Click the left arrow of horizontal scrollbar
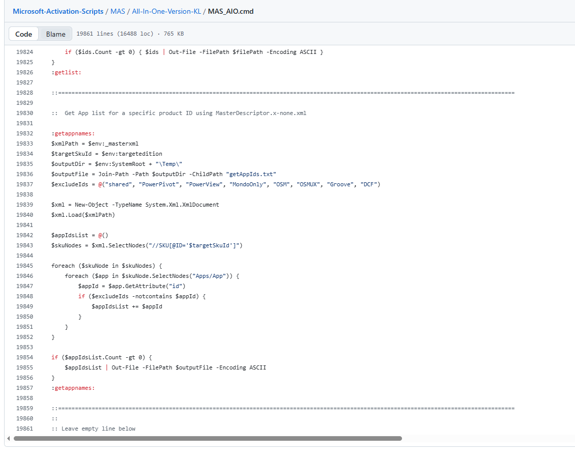Image resolution: width=575 pixels, height=455 pixels. point(8,438)
